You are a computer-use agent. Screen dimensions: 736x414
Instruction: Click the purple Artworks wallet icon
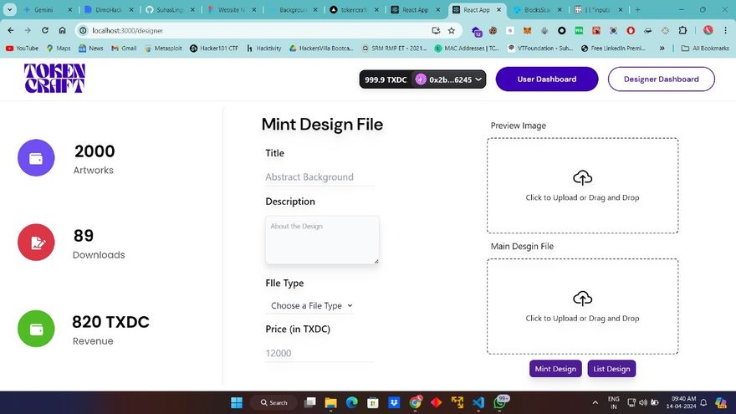[x=36, y=158]
